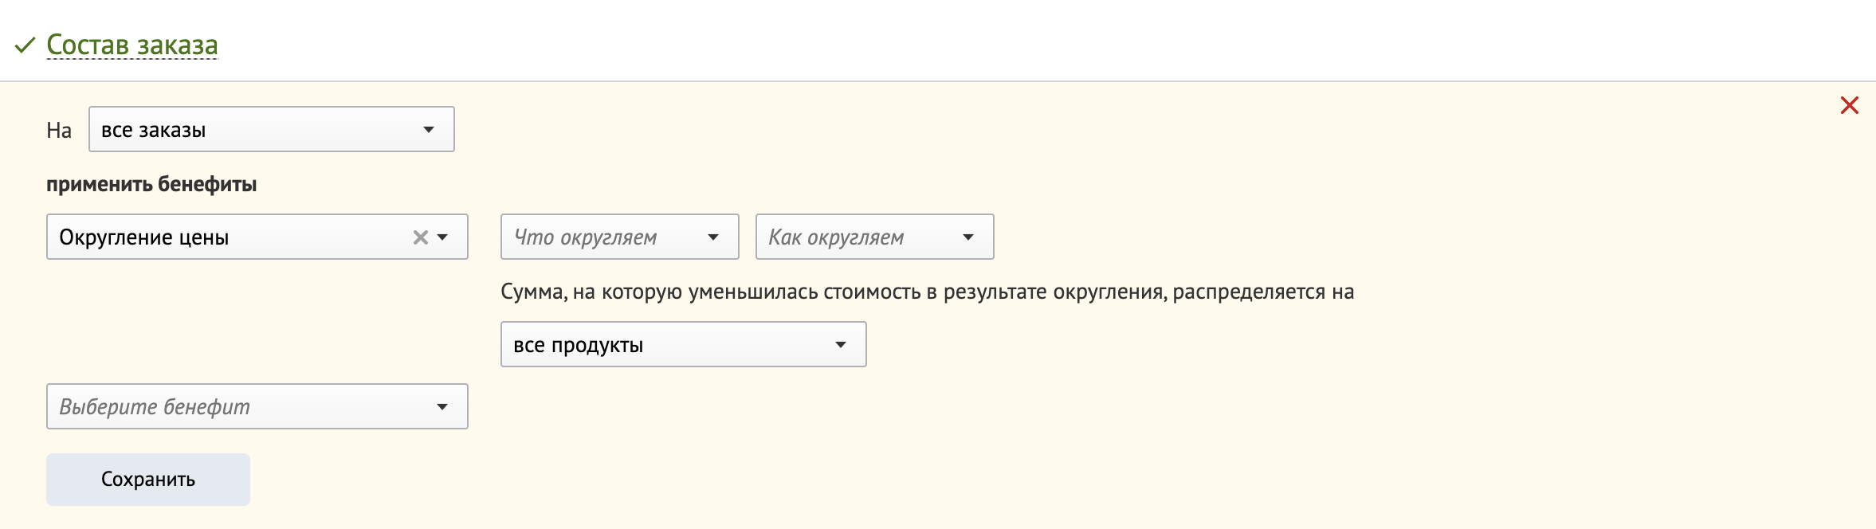
Task: Click the dropdown arrow of Как округляем
Action: (x=968, y=237)
